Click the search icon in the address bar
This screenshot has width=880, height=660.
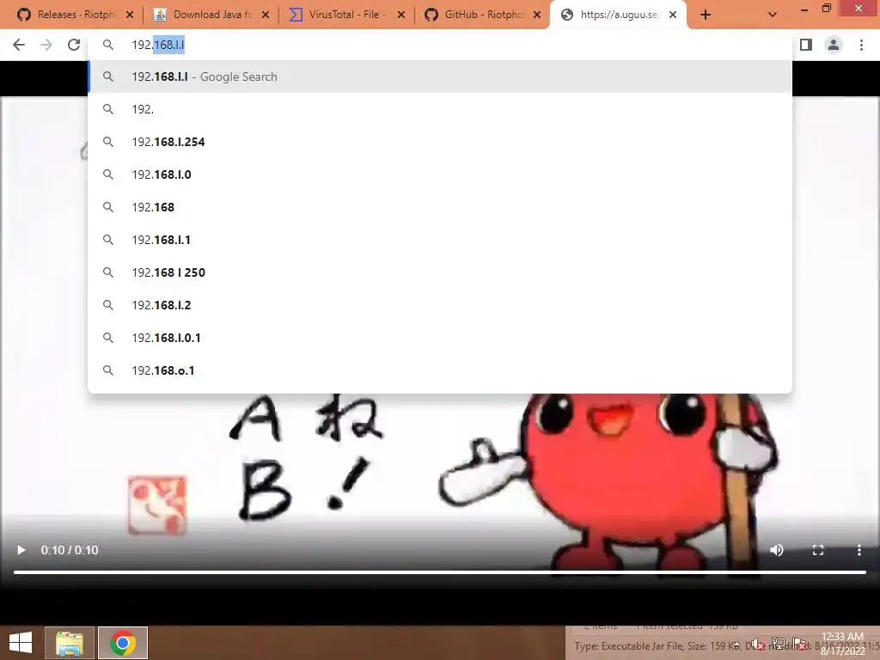(x=107, y=45)
